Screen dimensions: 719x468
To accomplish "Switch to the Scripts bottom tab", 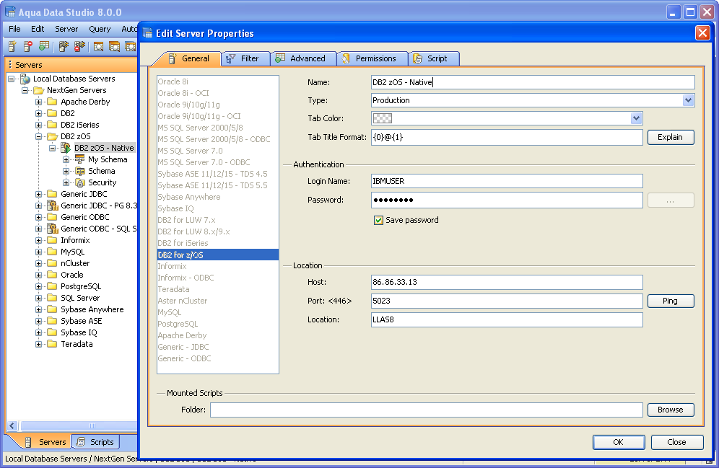I will click(x=95, y=442).
